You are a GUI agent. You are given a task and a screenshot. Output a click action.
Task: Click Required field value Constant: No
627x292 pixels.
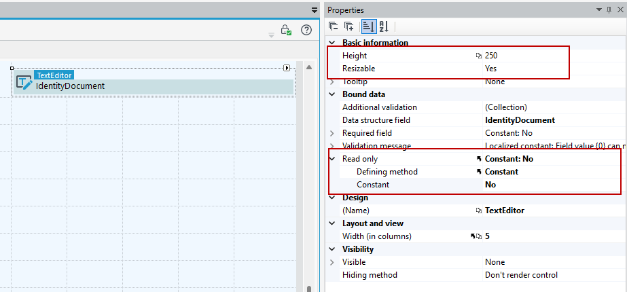coord(509,133)
